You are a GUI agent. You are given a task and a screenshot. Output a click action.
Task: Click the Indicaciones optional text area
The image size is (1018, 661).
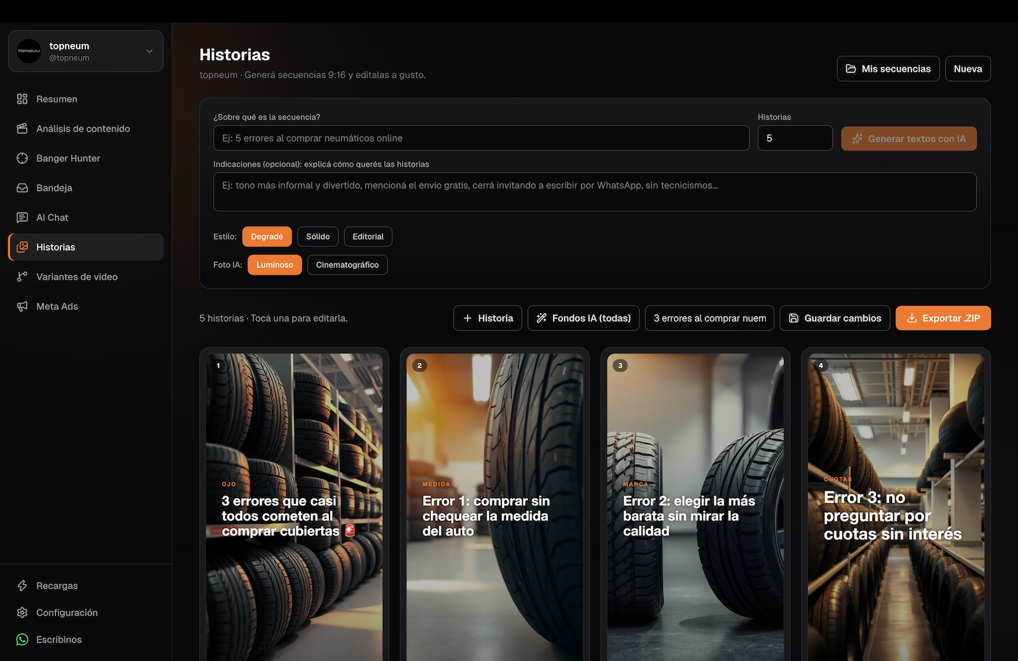[x=595, y=191]
